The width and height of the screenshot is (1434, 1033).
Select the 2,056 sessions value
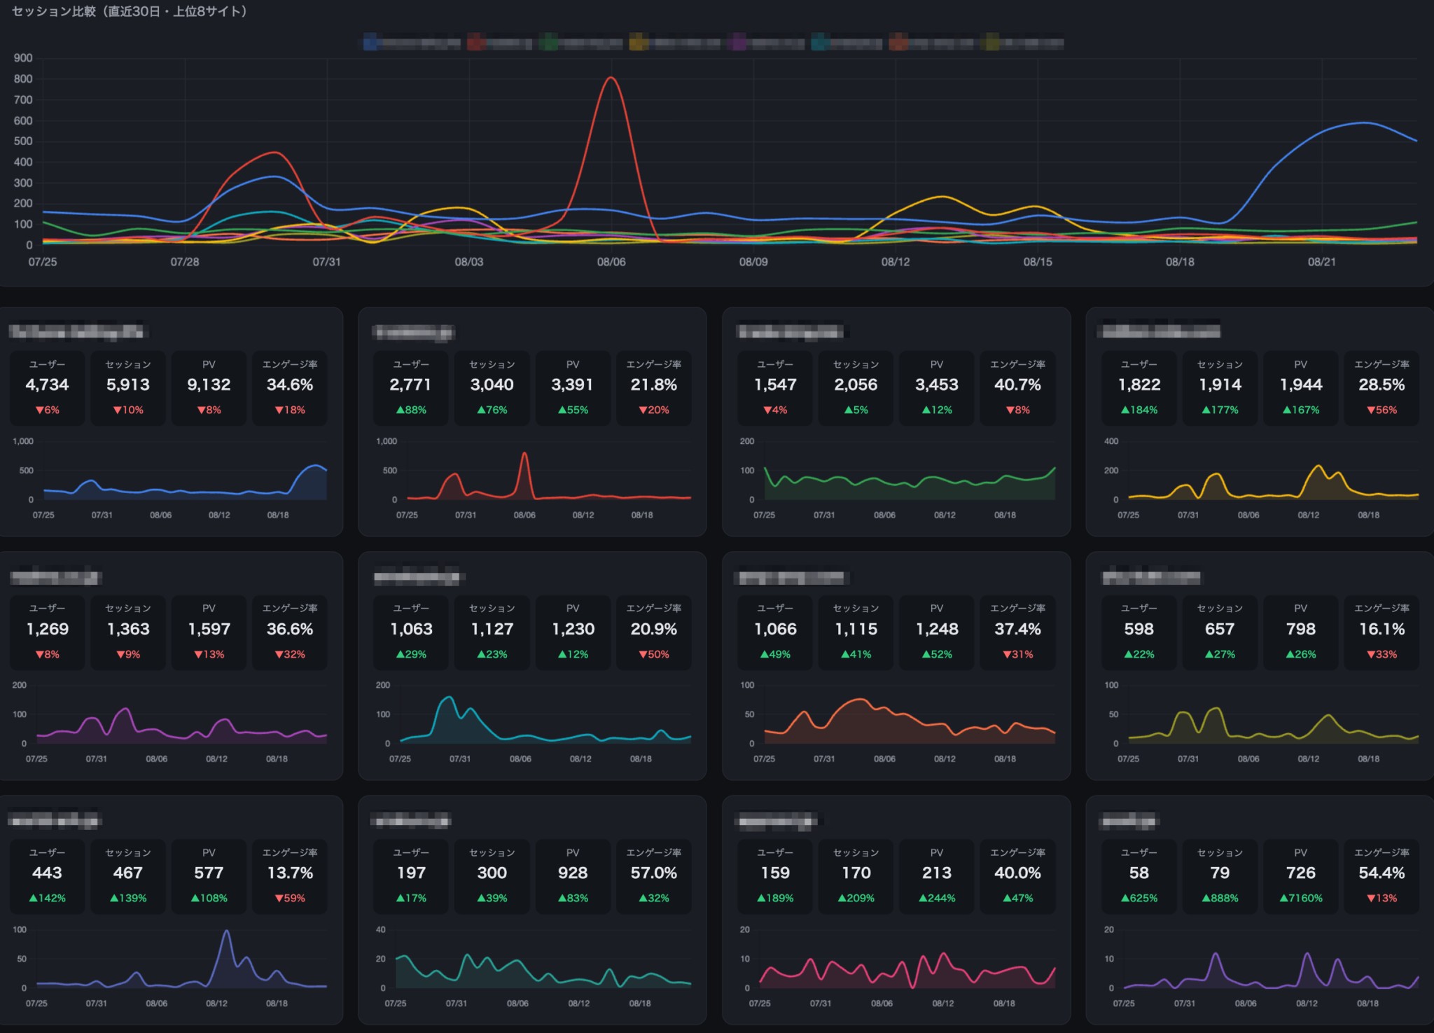[856, 384]
